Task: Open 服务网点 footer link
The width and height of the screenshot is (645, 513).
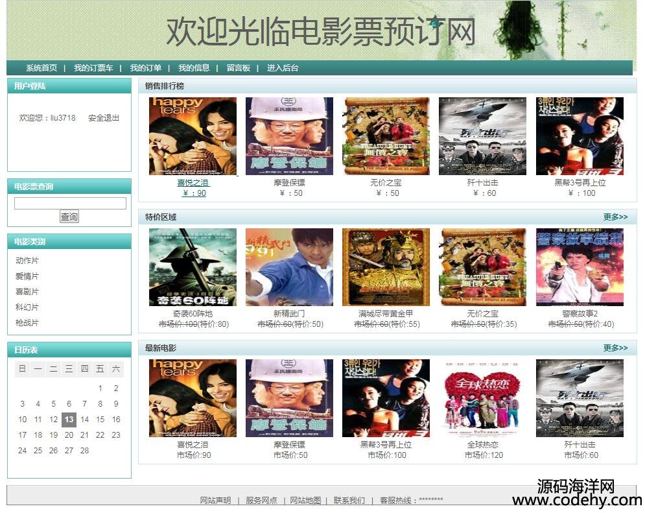Action: [x=261, y=501]
